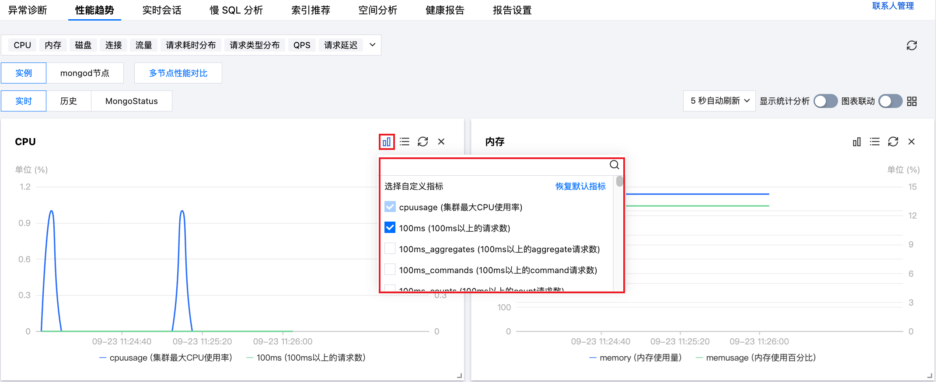Toggle the 显示统计分析 switch
The width and height of the screenshot is (936, 382).
[x=825, y=101]
